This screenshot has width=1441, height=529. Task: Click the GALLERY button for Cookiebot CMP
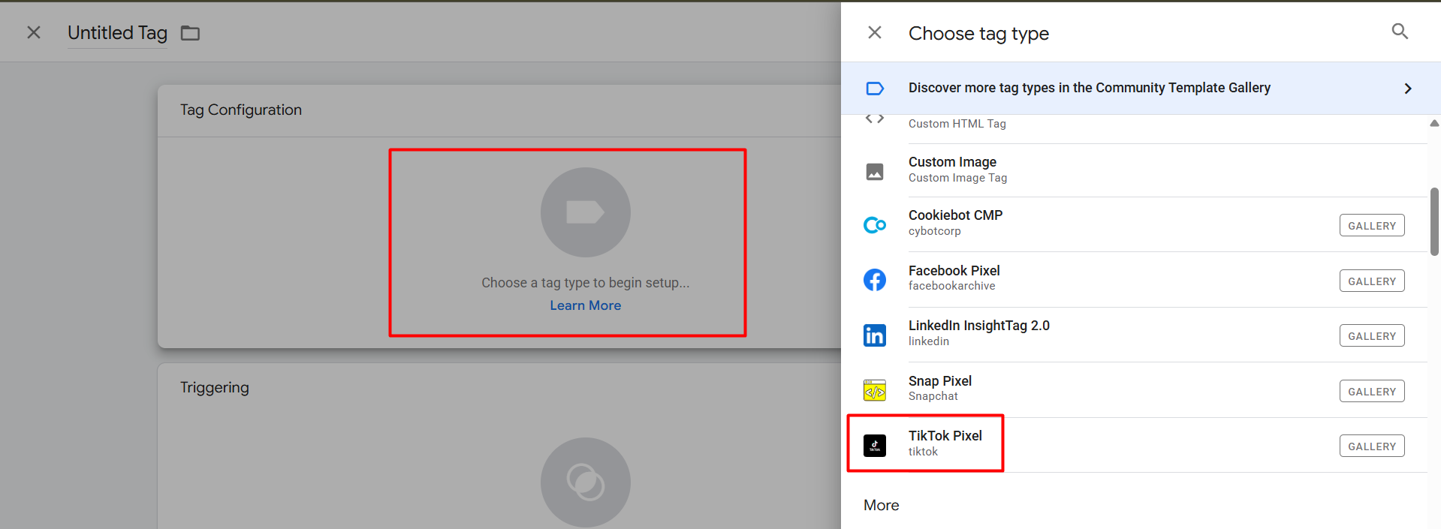pos(1371,226)
